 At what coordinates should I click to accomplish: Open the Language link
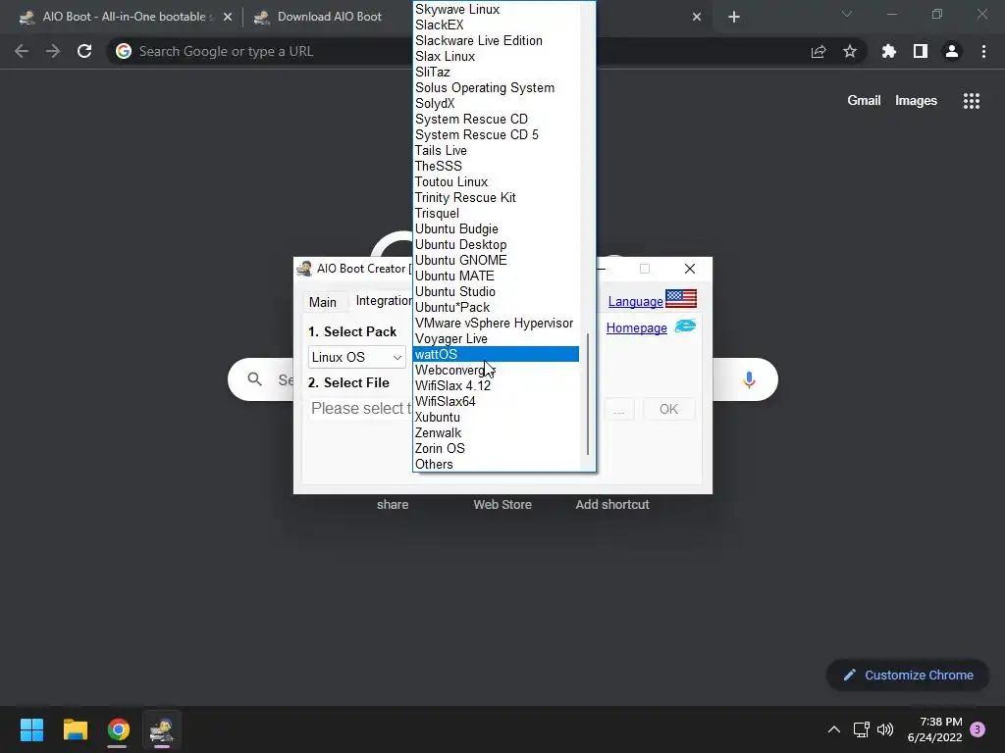635,302
